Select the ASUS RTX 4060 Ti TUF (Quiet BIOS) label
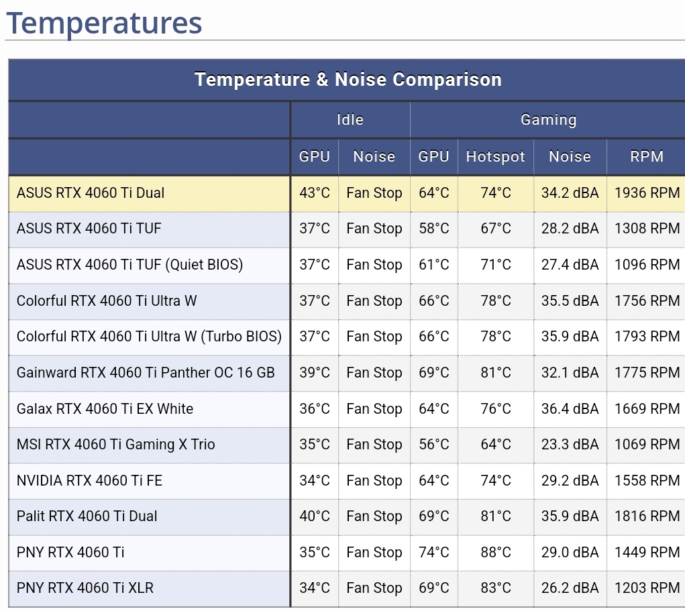This screenshot has height=611, width=685. [x=129, y=265]
